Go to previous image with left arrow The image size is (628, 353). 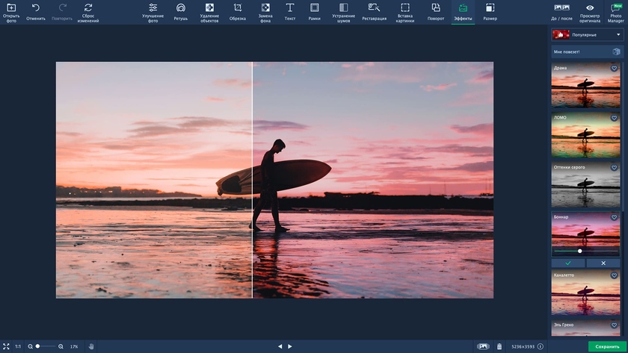point(280,346)
